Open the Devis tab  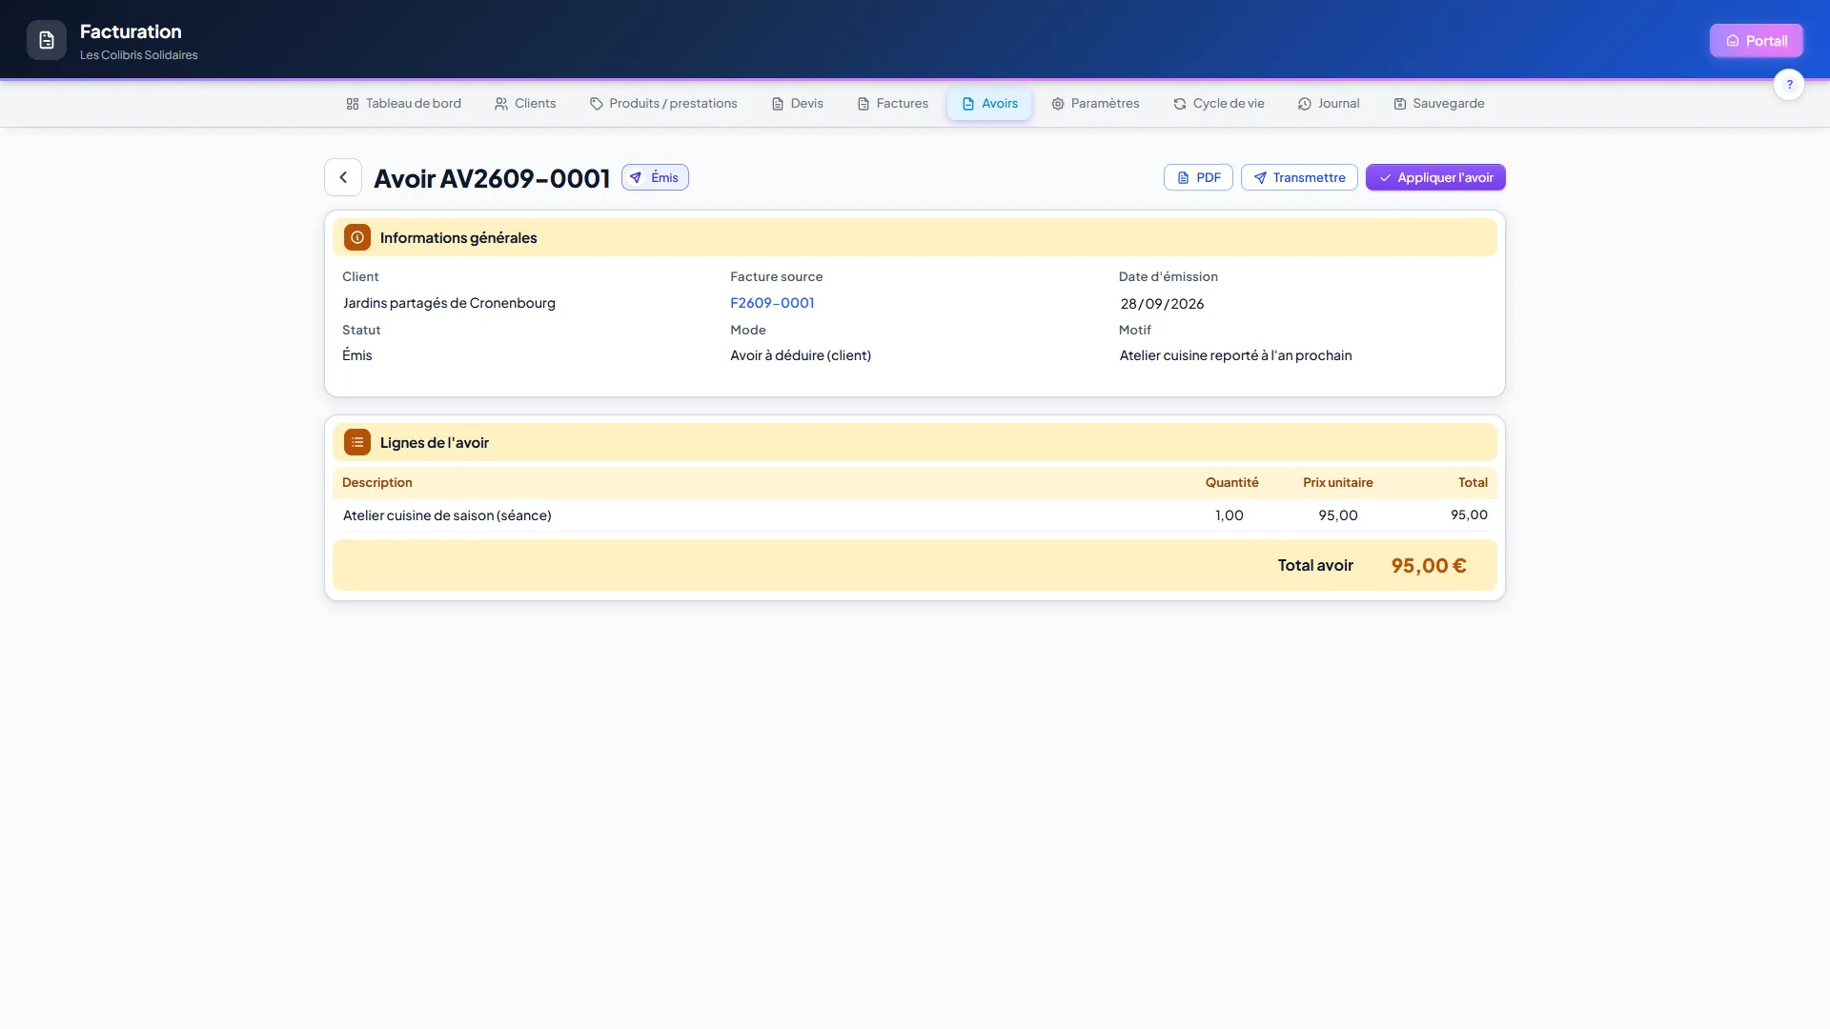pyautogui.click(x=797, y=104)
